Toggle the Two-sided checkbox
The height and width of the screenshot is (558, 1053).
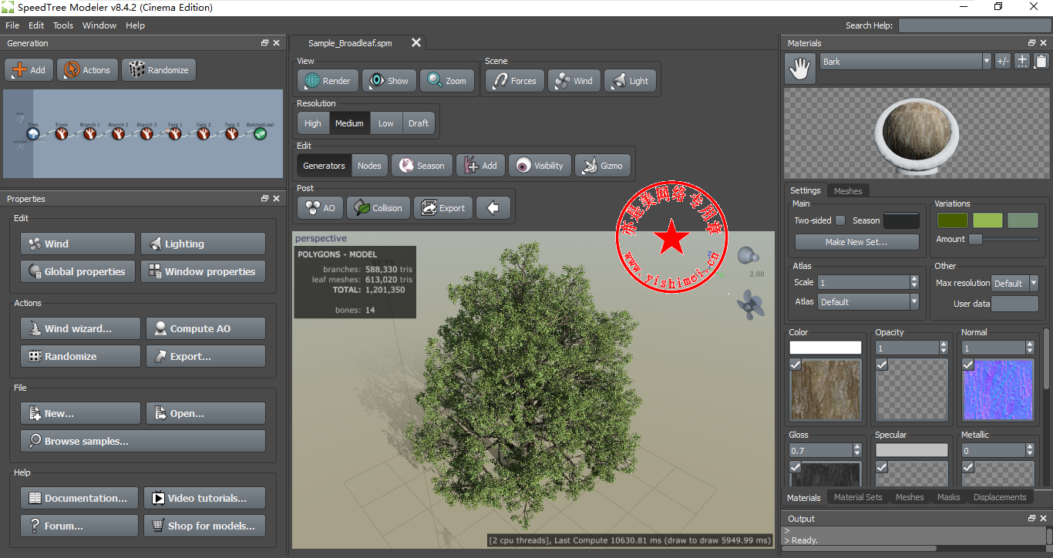click(x=840, y=220)
